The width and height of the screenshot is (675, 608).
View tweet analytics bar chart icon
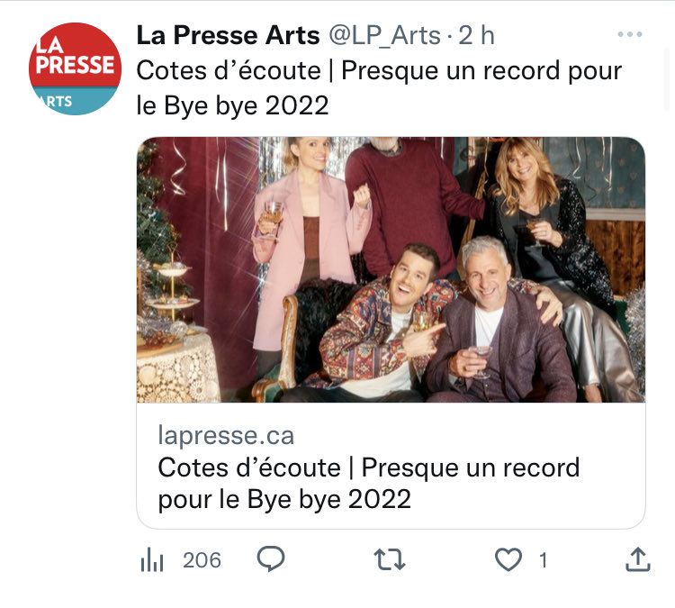(152, 560)
